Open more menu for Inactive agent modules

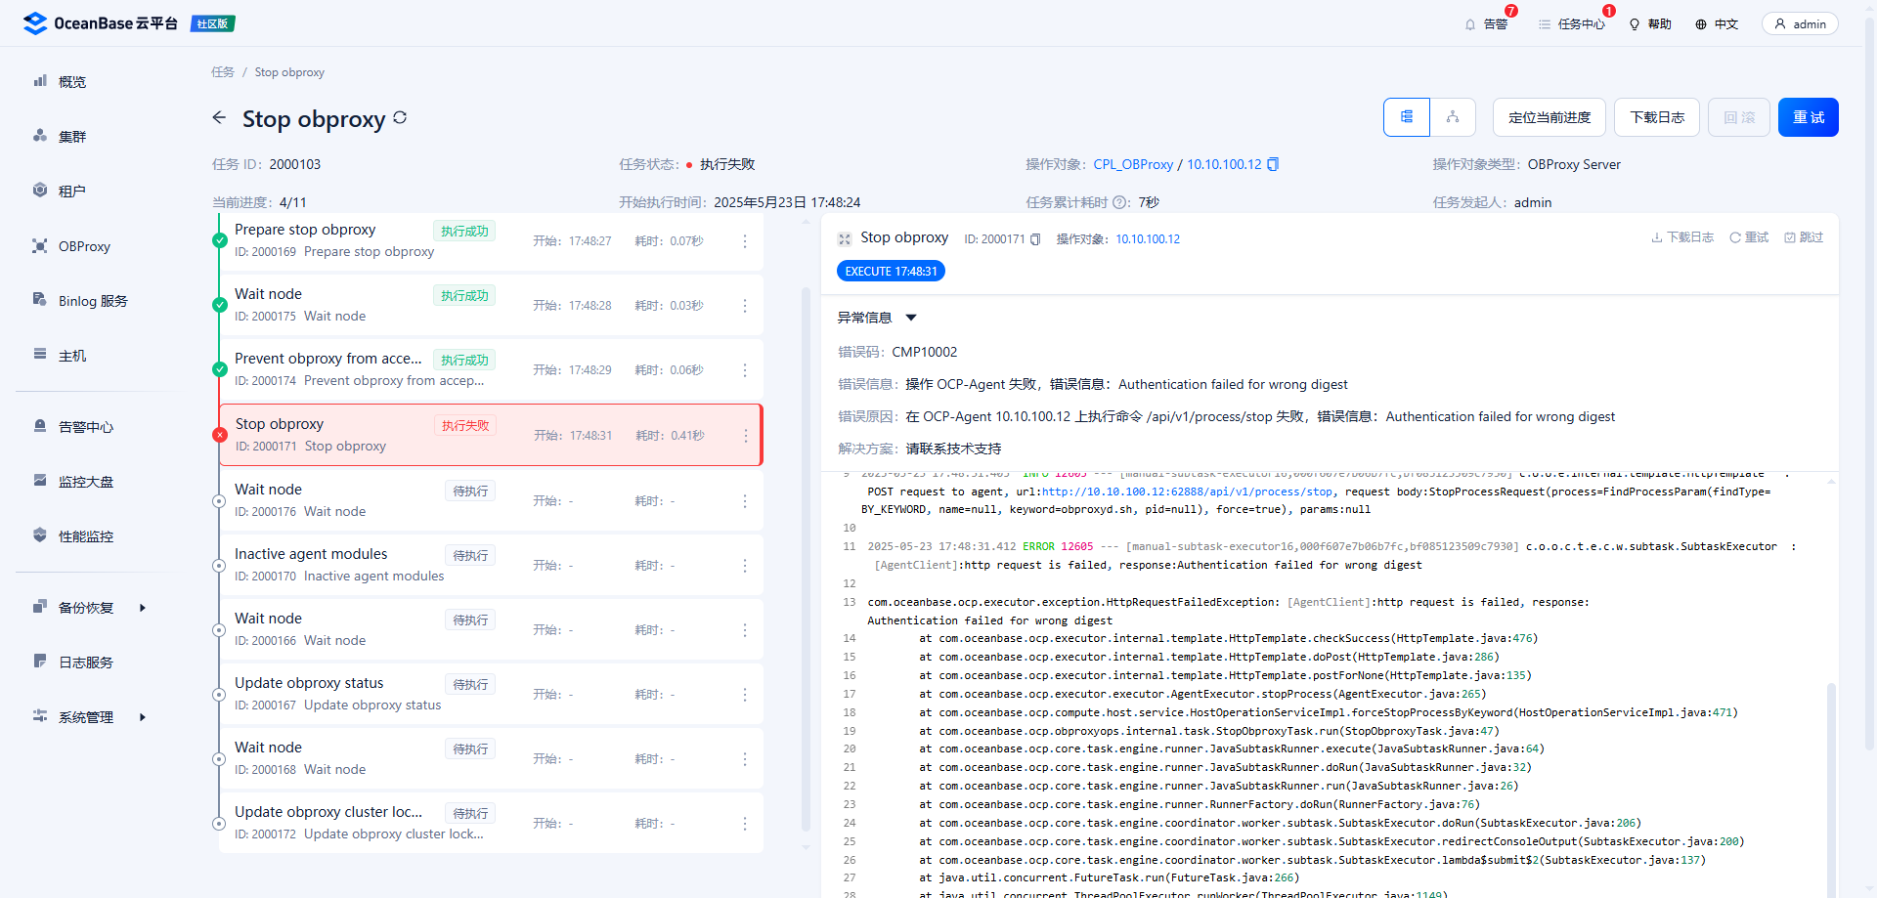click(745, 566)
